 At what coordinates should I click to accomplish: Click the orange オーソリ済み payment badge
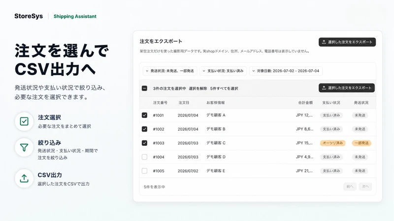pyautogui.click(x=333, y=143)
